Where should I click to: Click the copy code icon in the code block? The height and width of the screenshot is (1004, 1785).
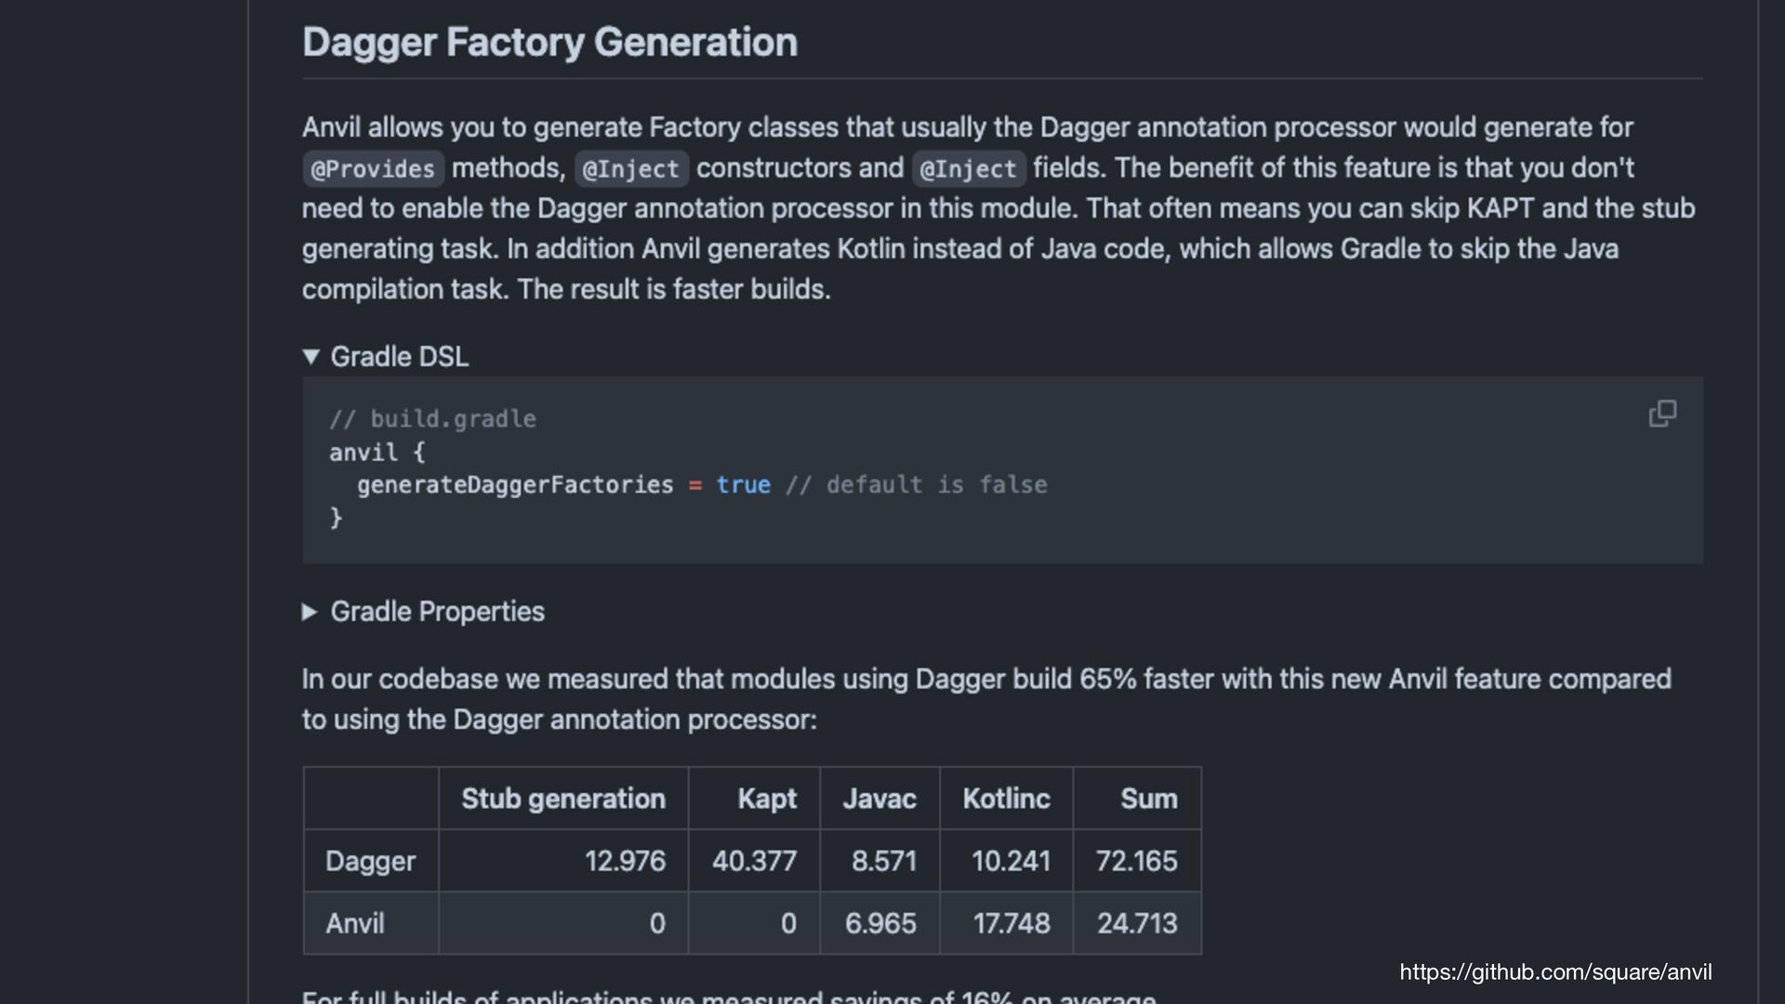pyautogui.click(x=1662, y=414)
